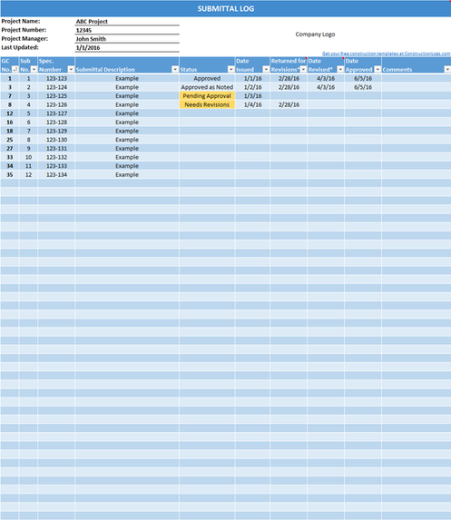The height and width of the screenshot is (520, 451).
Task: Select spec number cell '123-129'
Action: click(x=56, y=131)
